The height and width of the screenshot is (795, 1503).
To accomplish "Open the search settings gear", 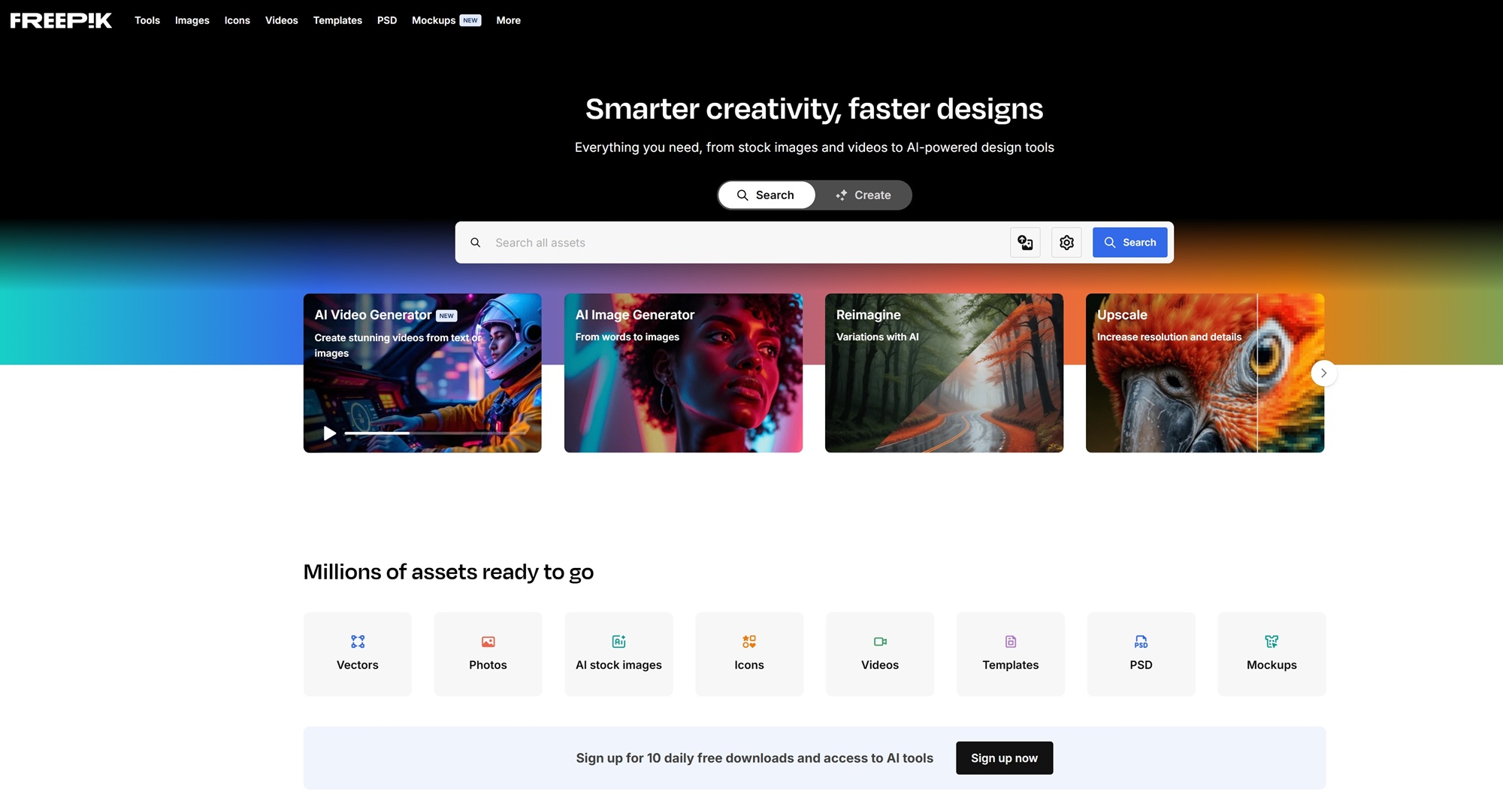I will pos(1066,242).
